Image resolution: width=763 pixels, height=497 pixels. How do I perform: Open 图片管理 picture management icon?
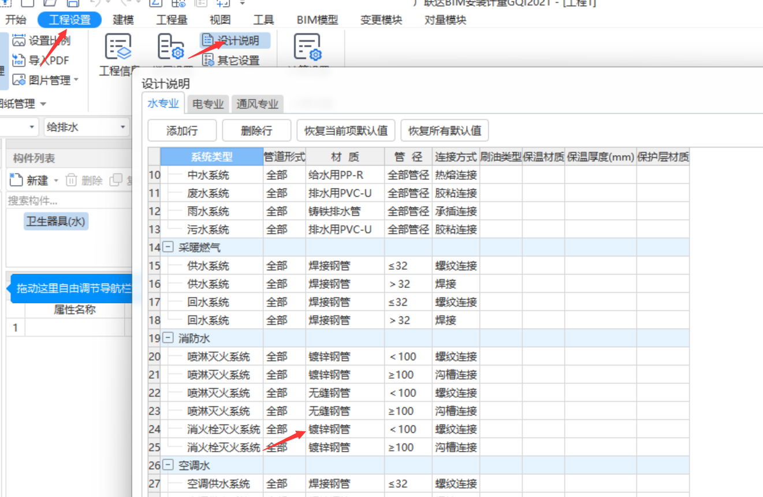point(19,80)
